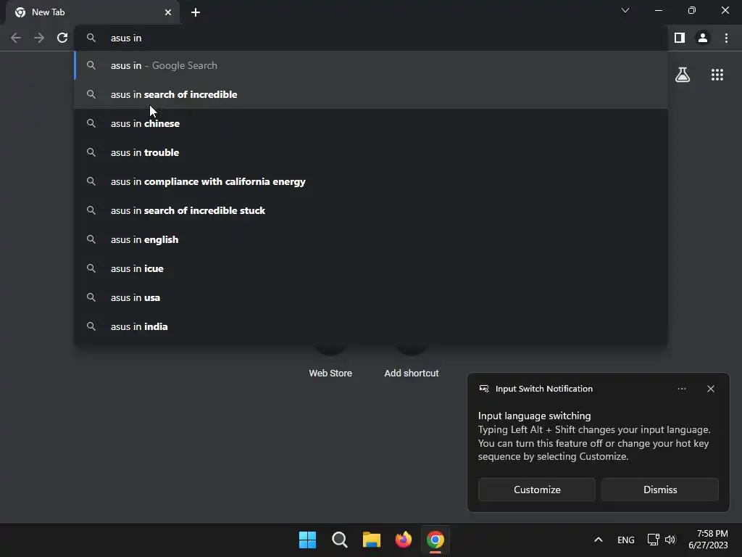Image resolution: width=742 pixels, height=557 pixels.
Task: Click the Chrome taskbar icon
Action: tap(435, 540)
